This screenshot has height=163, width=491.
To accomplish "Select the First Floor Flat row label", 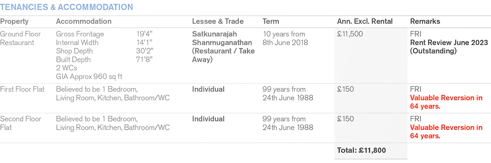I will click(x=22, y=89).
